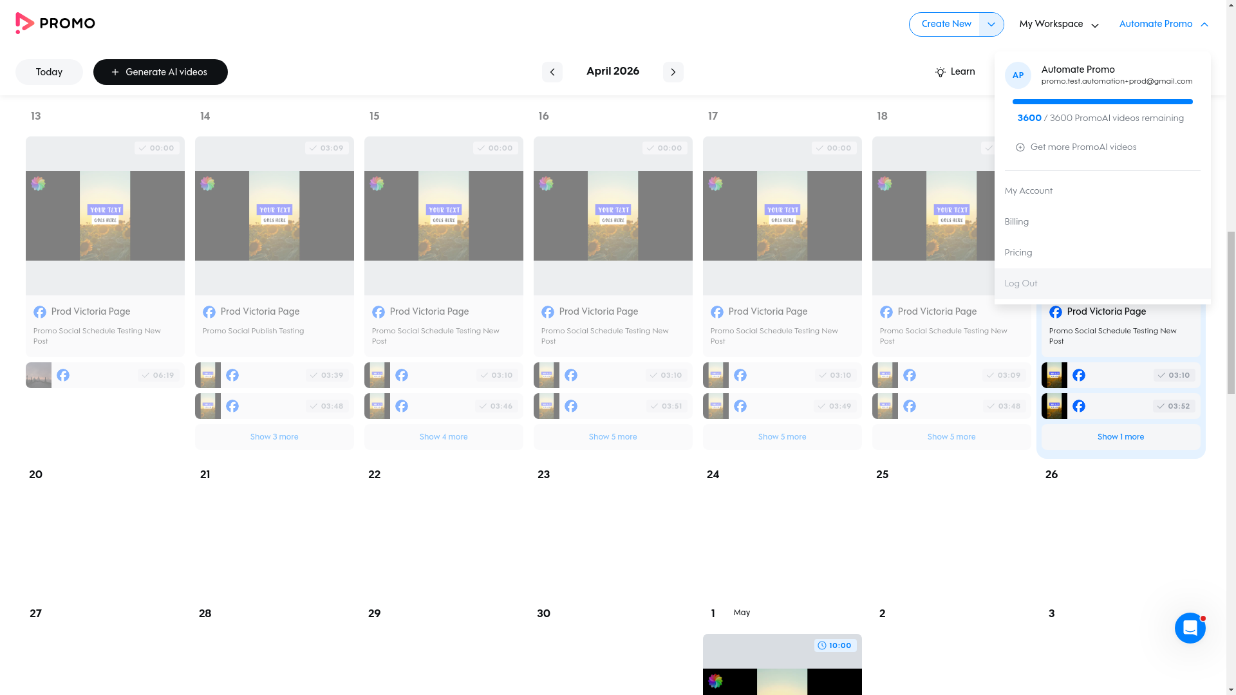Viewport: 1236px width, 695px height.
Task: Click the Promo logo
Action: click(x=55, y=23)
